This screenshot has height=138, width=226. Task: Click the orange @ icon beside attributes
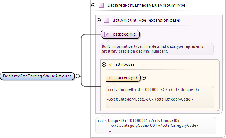pyautogui.click(x=111, y=64)
